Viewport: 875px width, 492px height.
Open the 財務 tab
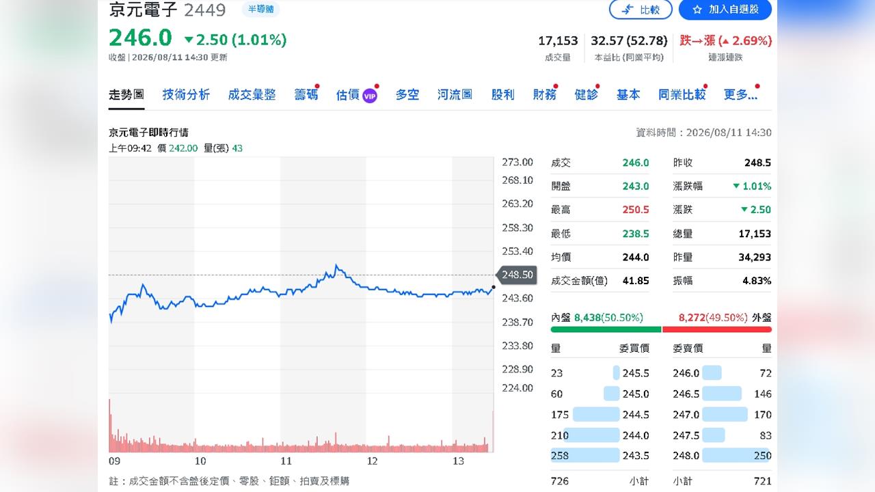point(545,95)
